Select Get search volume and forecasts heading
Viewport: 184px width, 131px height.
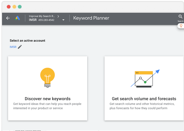(144, 99)
